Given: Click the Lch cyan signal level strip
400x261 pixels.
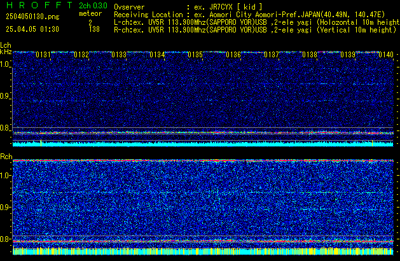Looking at the screenshot, I should click(203, 143).
